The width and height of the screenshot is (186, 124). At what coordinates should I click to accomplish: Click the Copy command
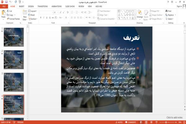10,15
